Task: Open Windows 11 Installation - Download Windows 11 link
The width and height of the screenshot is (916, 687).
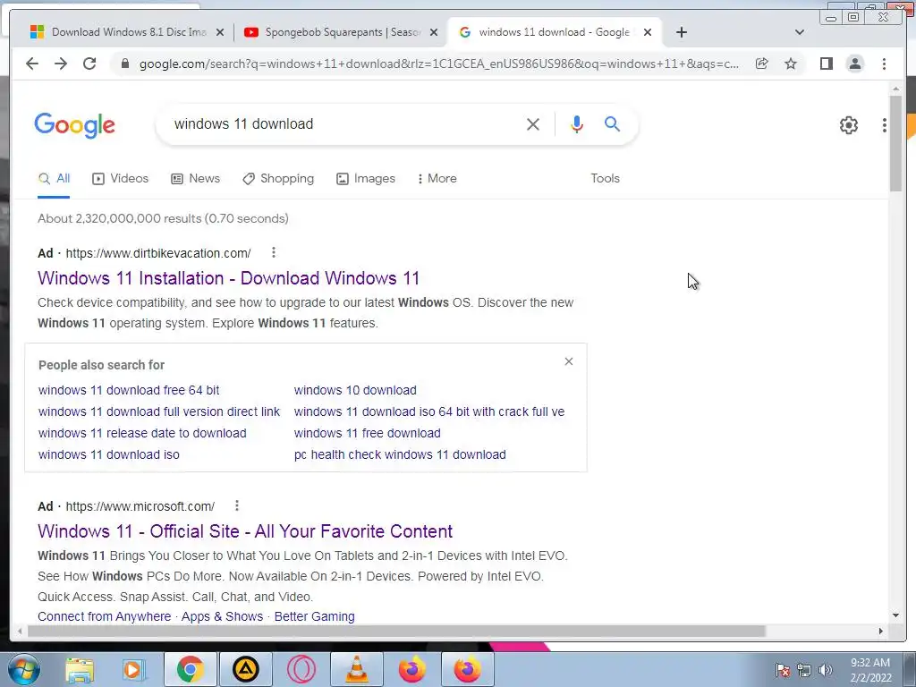Action: pyautogui.click(x=228, y=278)
